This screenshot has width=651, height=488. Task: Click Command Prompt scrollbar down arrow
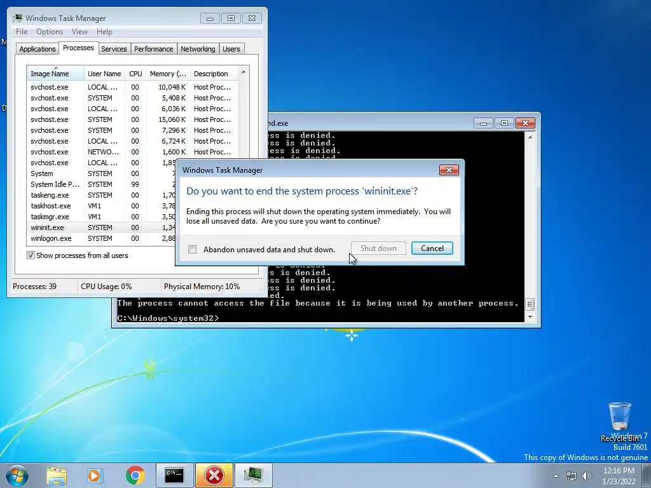[x=530, y=317]
